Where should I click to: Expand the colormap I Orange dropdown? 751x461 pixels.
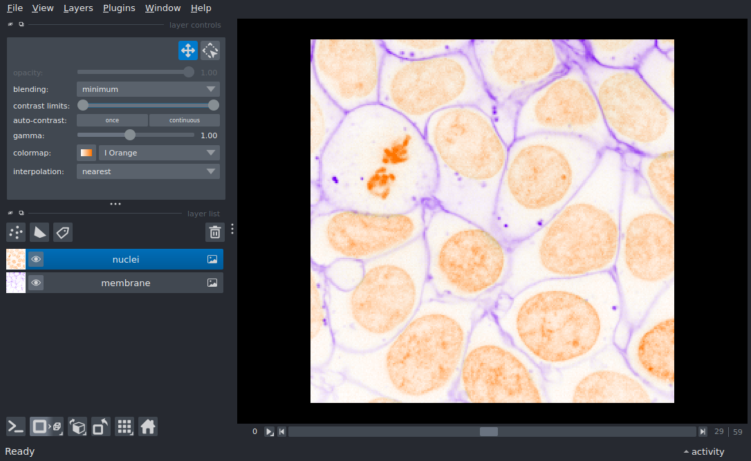[x=159, y=153]
